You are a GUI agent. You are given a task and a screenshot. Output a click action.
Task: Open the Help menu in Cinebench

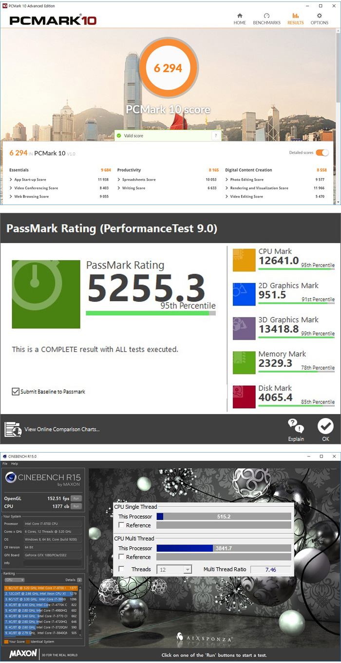(15, 463)
